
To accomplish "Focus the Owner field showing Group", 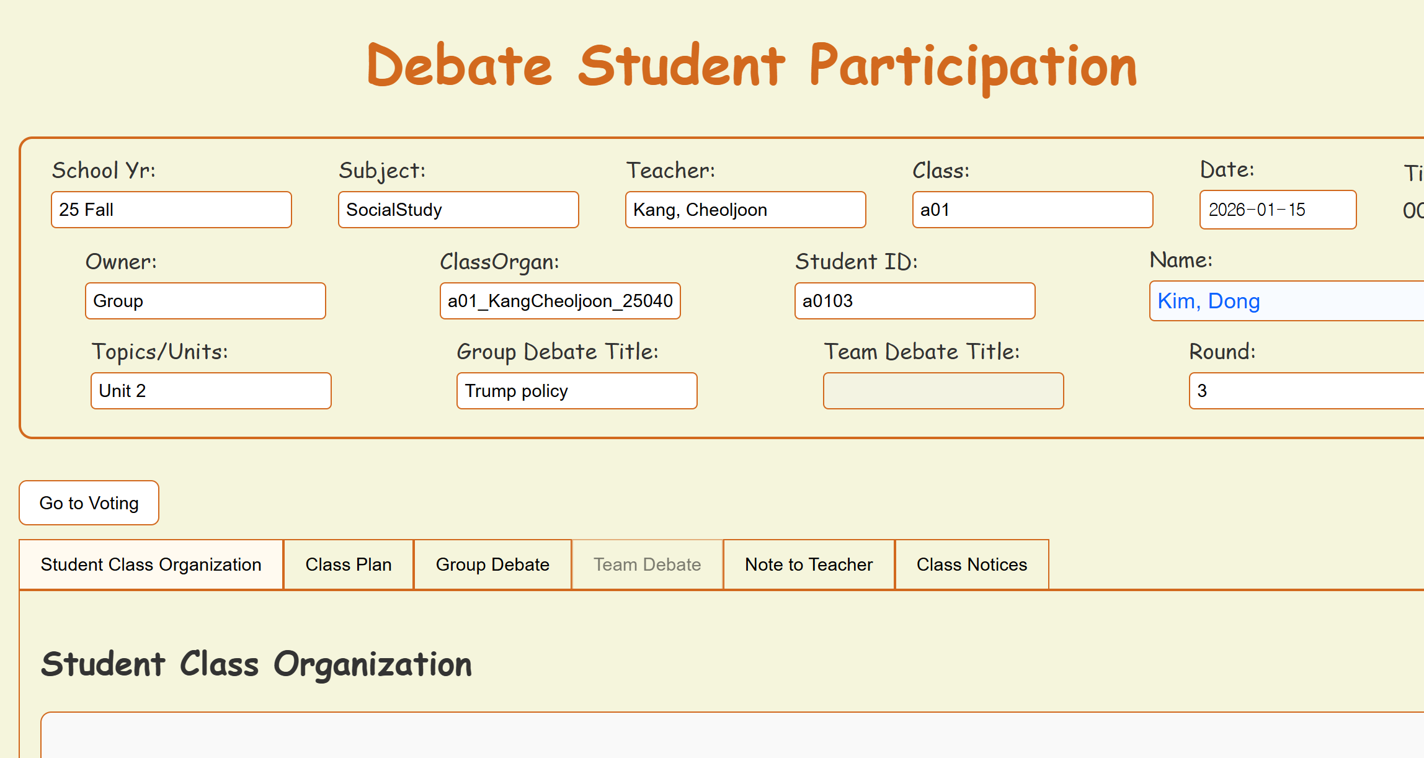I will [205, 301].
